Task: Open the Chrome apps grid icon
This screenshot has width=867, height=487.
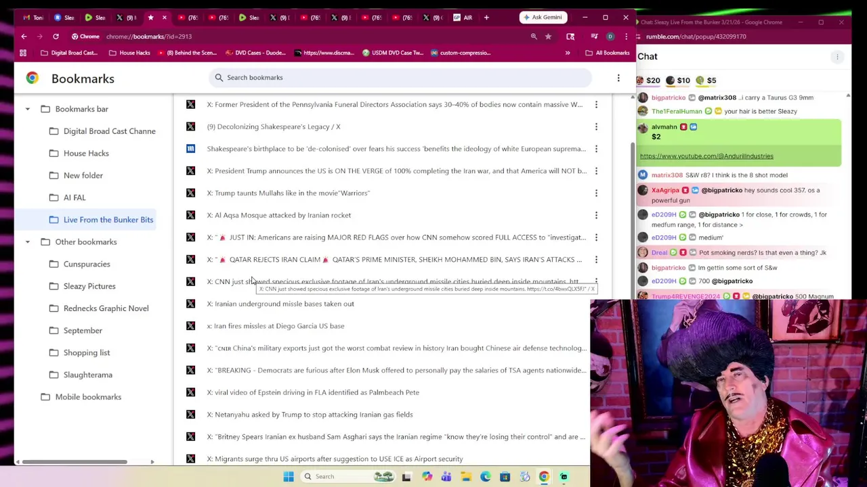Action: pos(23,53)
